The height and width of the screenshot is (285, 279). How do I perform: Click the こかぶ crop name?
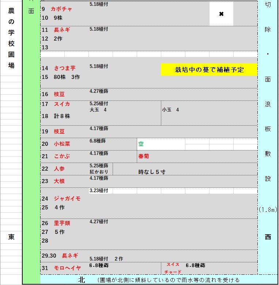coord(62,156)
